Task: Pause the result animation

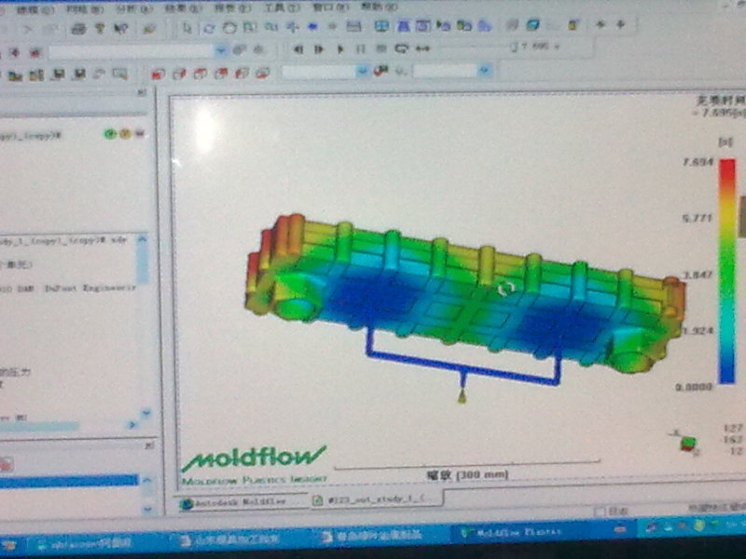Action: point(361,48)
